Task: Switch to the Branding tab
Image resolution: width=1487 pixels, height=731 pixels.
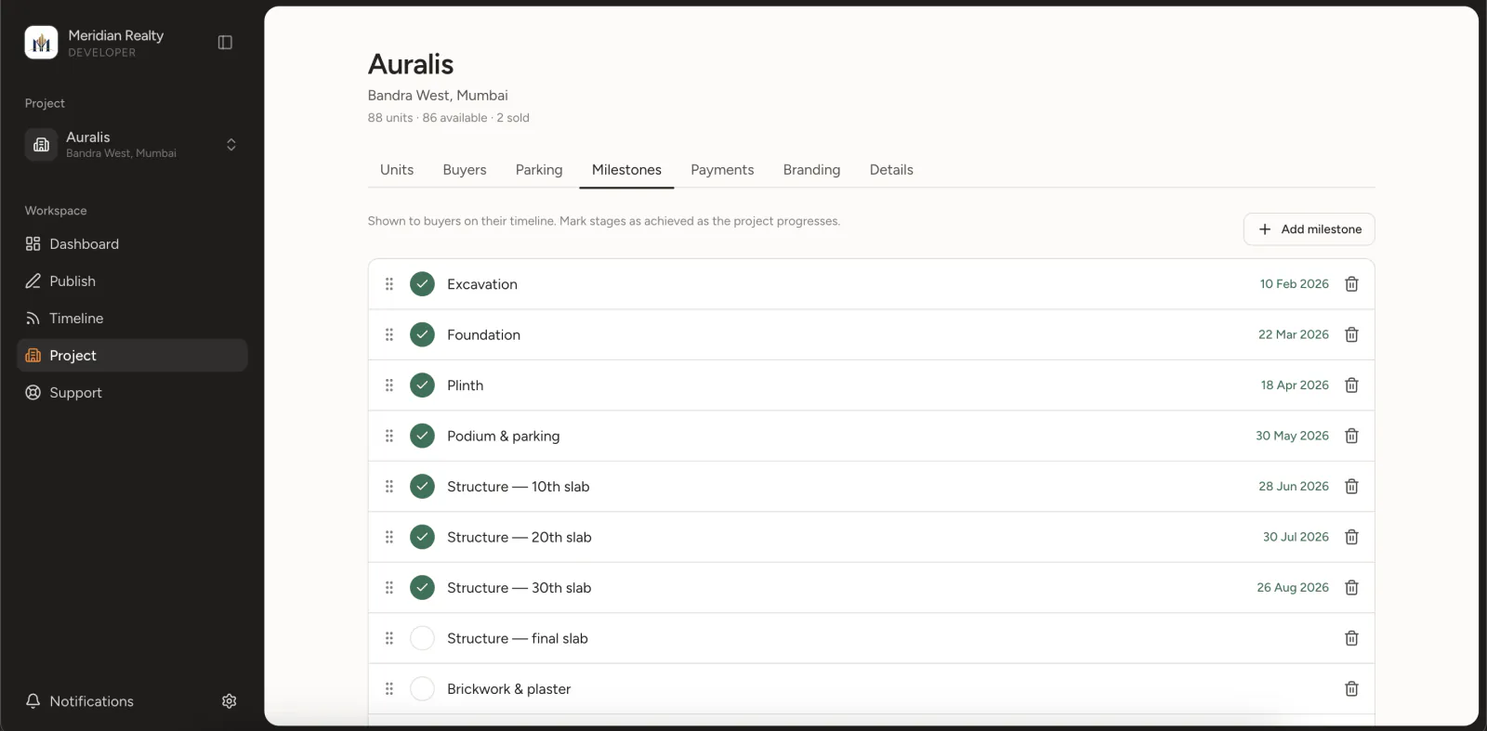Action: point(811,170)
